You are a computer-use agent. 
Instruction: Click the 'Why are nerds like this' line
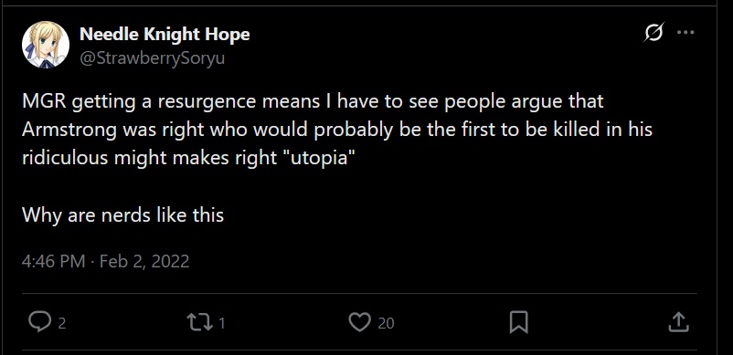123,215
